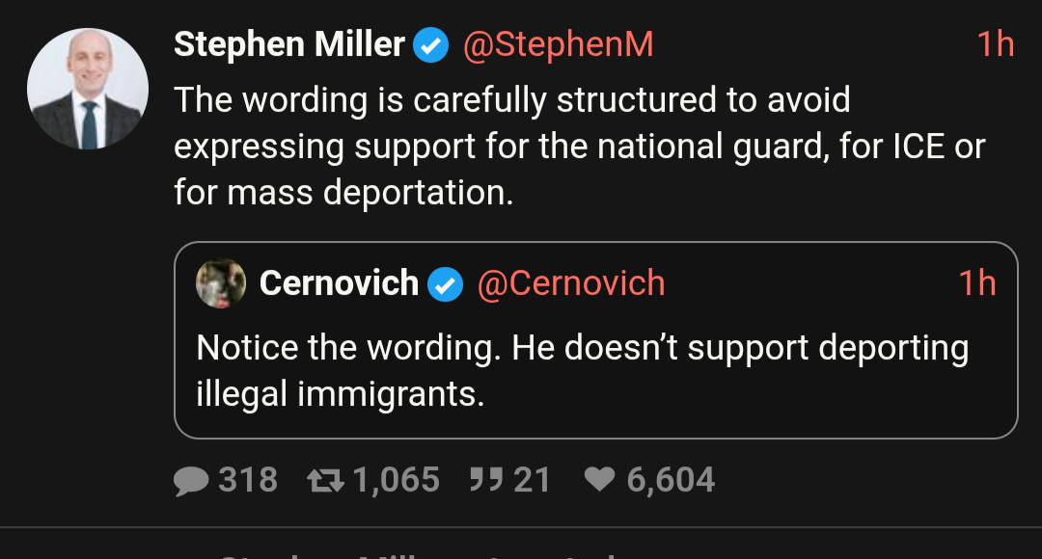Click the retweet arrows icon
Viewport: 1042px width, 559px height.
[x=326, y=480]
